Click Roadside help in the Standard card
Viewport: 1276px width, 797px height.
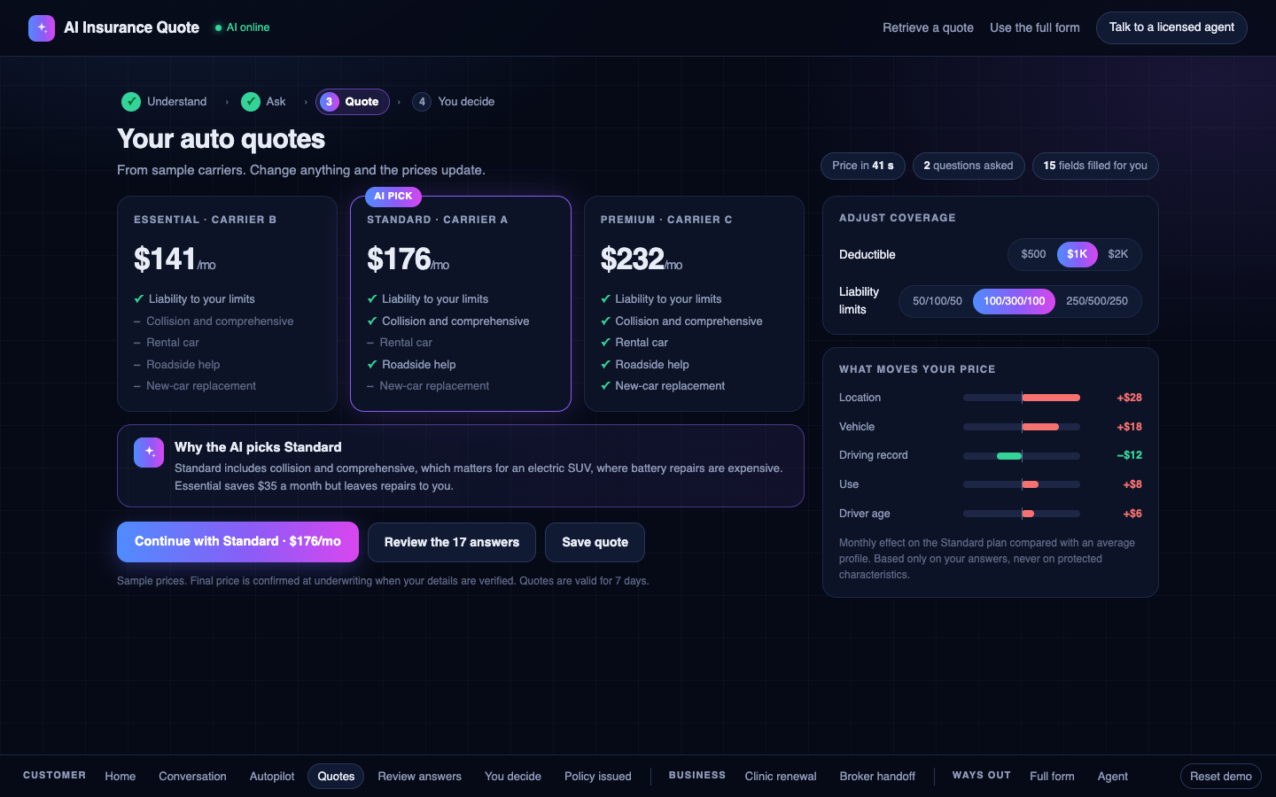point(418,365)
